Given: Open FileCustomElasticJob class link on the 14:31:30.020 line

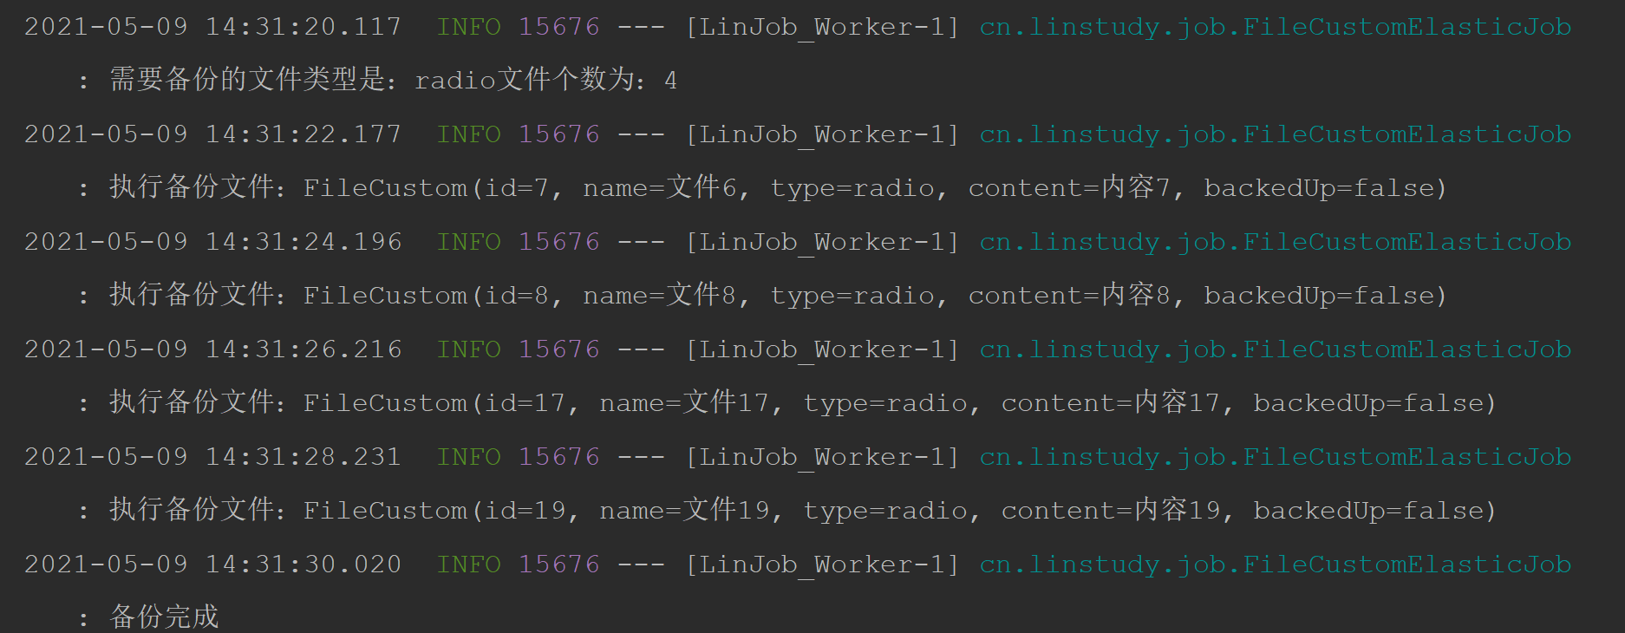Looking at the screenshot, I should [1276, 565].
